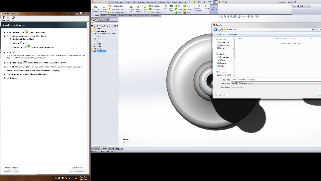
Task: Switch to Surfaces command tab
Action: tap(112, 16)
